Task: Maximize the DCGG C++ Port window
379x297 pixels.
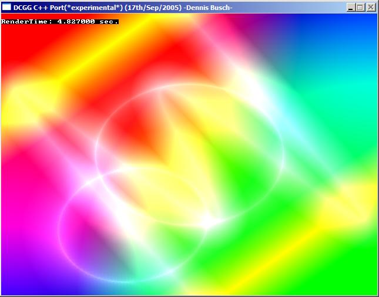Action: pos(361,7)
